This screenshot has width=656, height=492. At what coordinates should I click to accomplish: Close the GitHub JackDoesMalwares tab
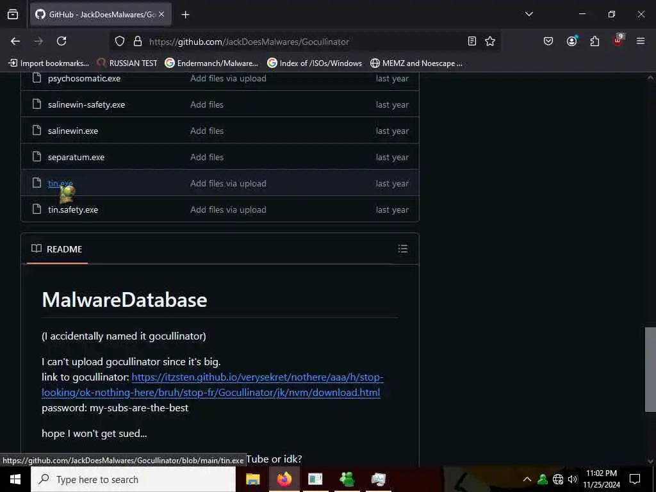[x=161, y=15]
